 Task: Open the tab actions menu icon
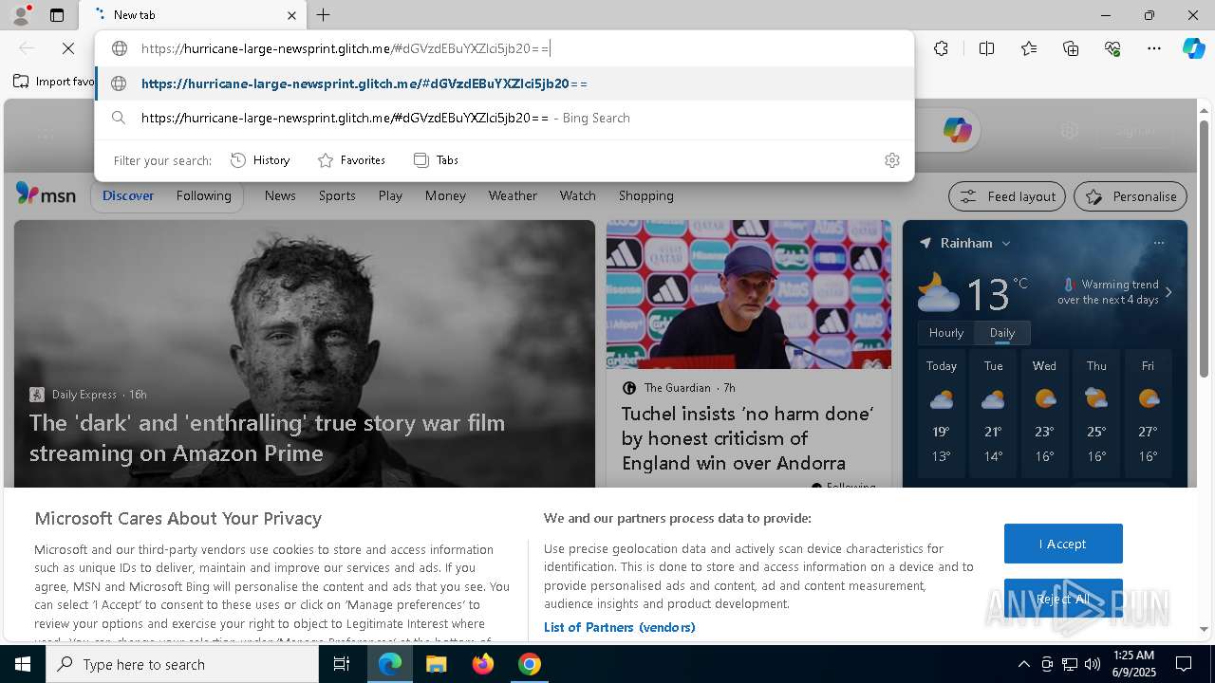[57, 15]
